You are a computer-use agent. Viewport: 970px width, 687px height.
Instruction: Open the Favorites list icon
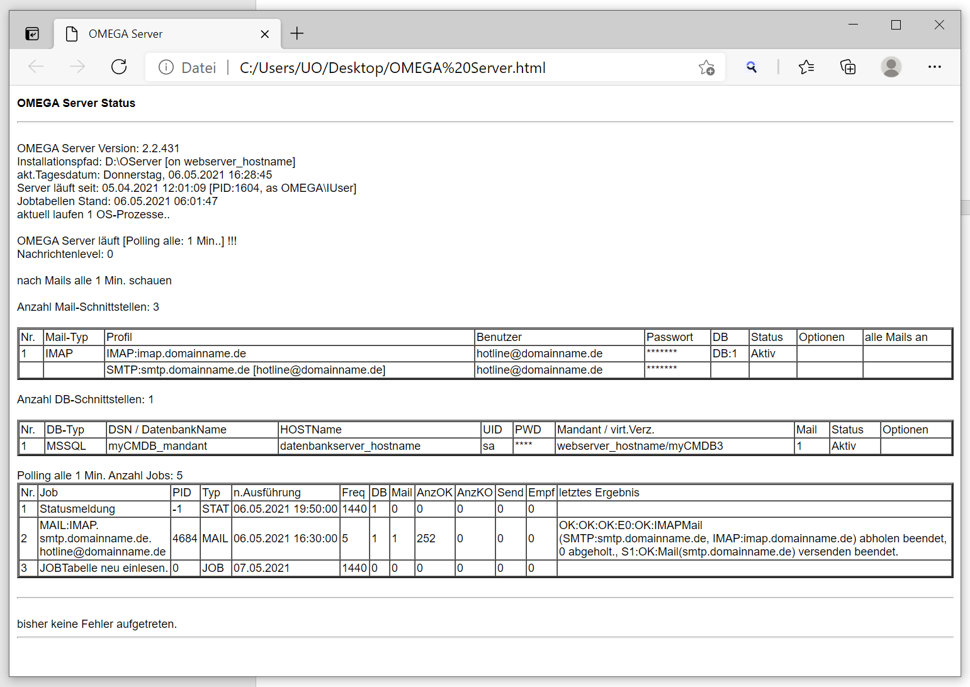806,67
